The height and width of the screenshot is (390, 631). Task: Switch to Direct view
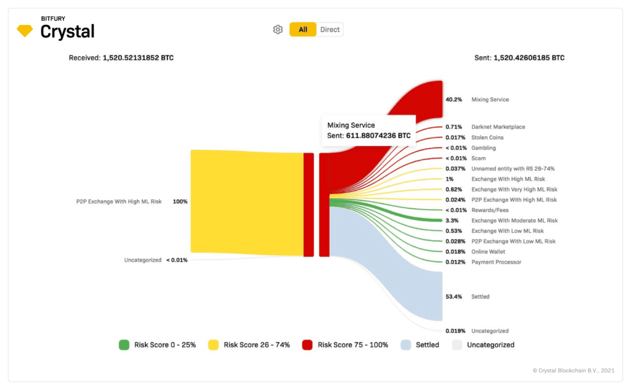click(x=330, y=30)
